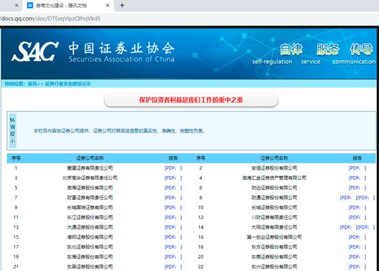
Task: Open the PDF link for company number 9
Action: pos(173,207)
